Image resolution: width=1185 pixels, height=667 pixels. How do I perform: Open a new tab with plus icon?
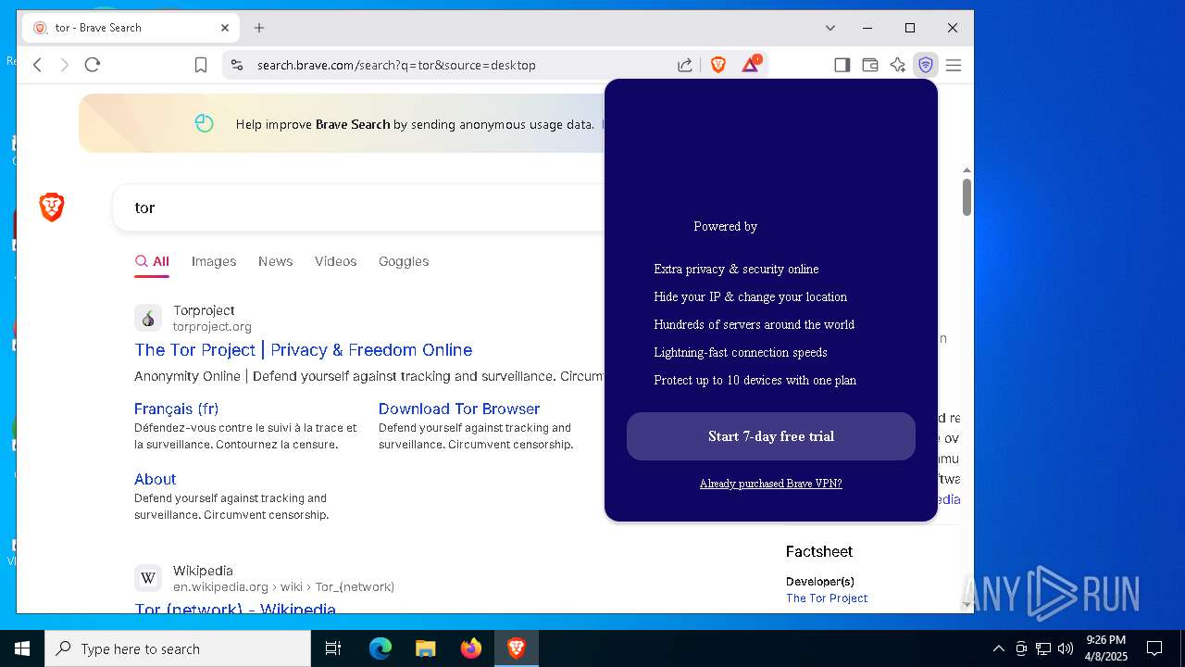tap(259, 28)
